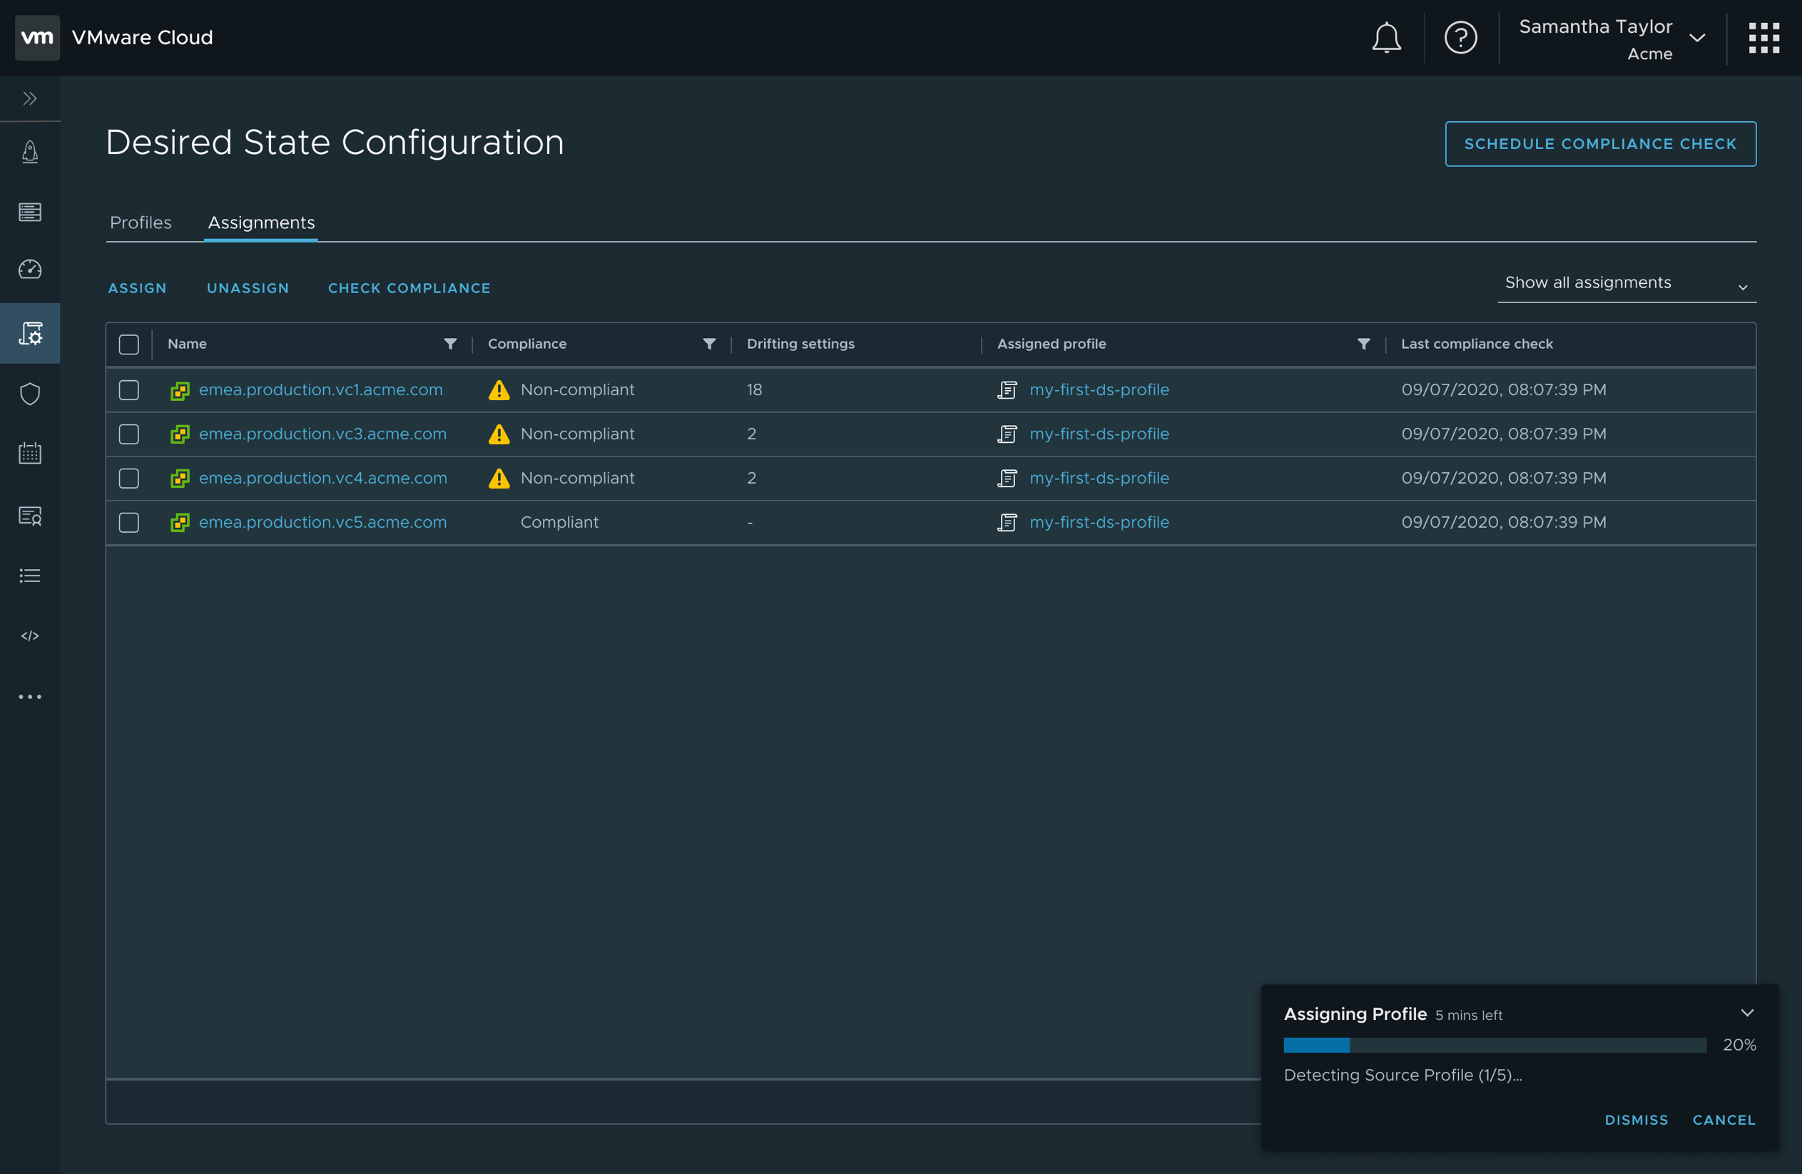The width and height of the screenshot is (1802, 1174).
Task: Click the vCenter icon for emea.production.vc1
Action: (x=180, y=390)
